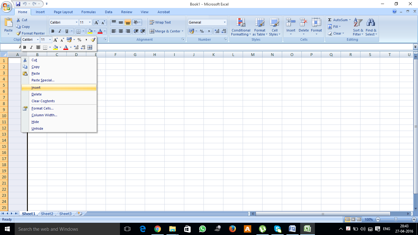
Task: Click Merge & Center icon on mini toolbar
Action: [90, 47]
